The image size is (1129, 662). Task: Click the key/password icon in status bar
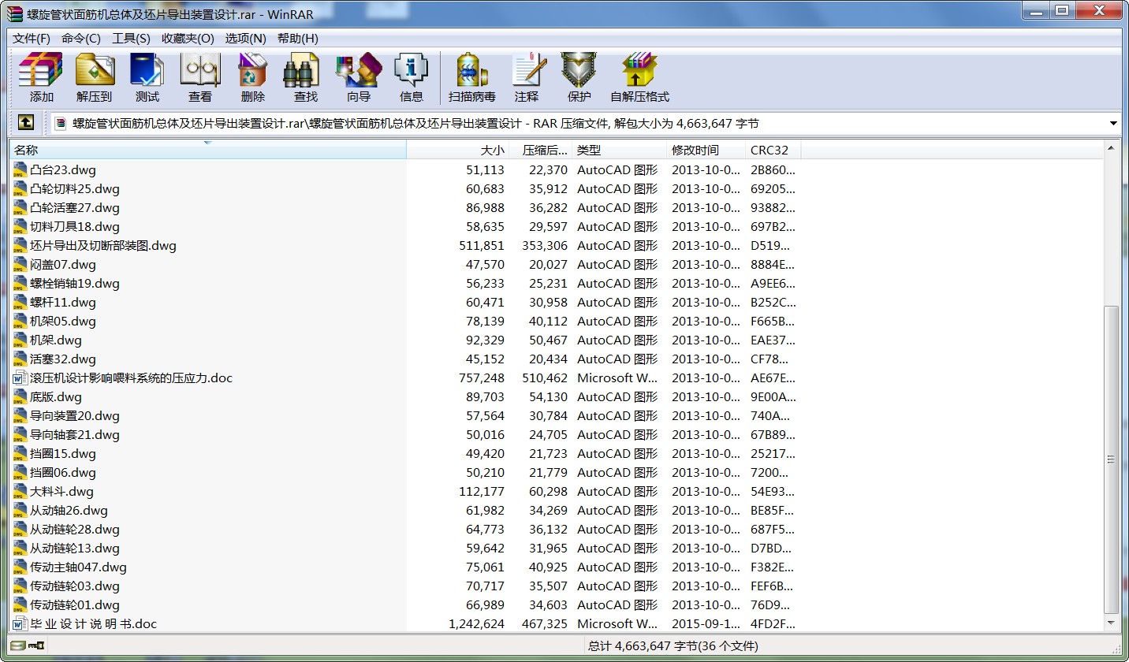35,645
